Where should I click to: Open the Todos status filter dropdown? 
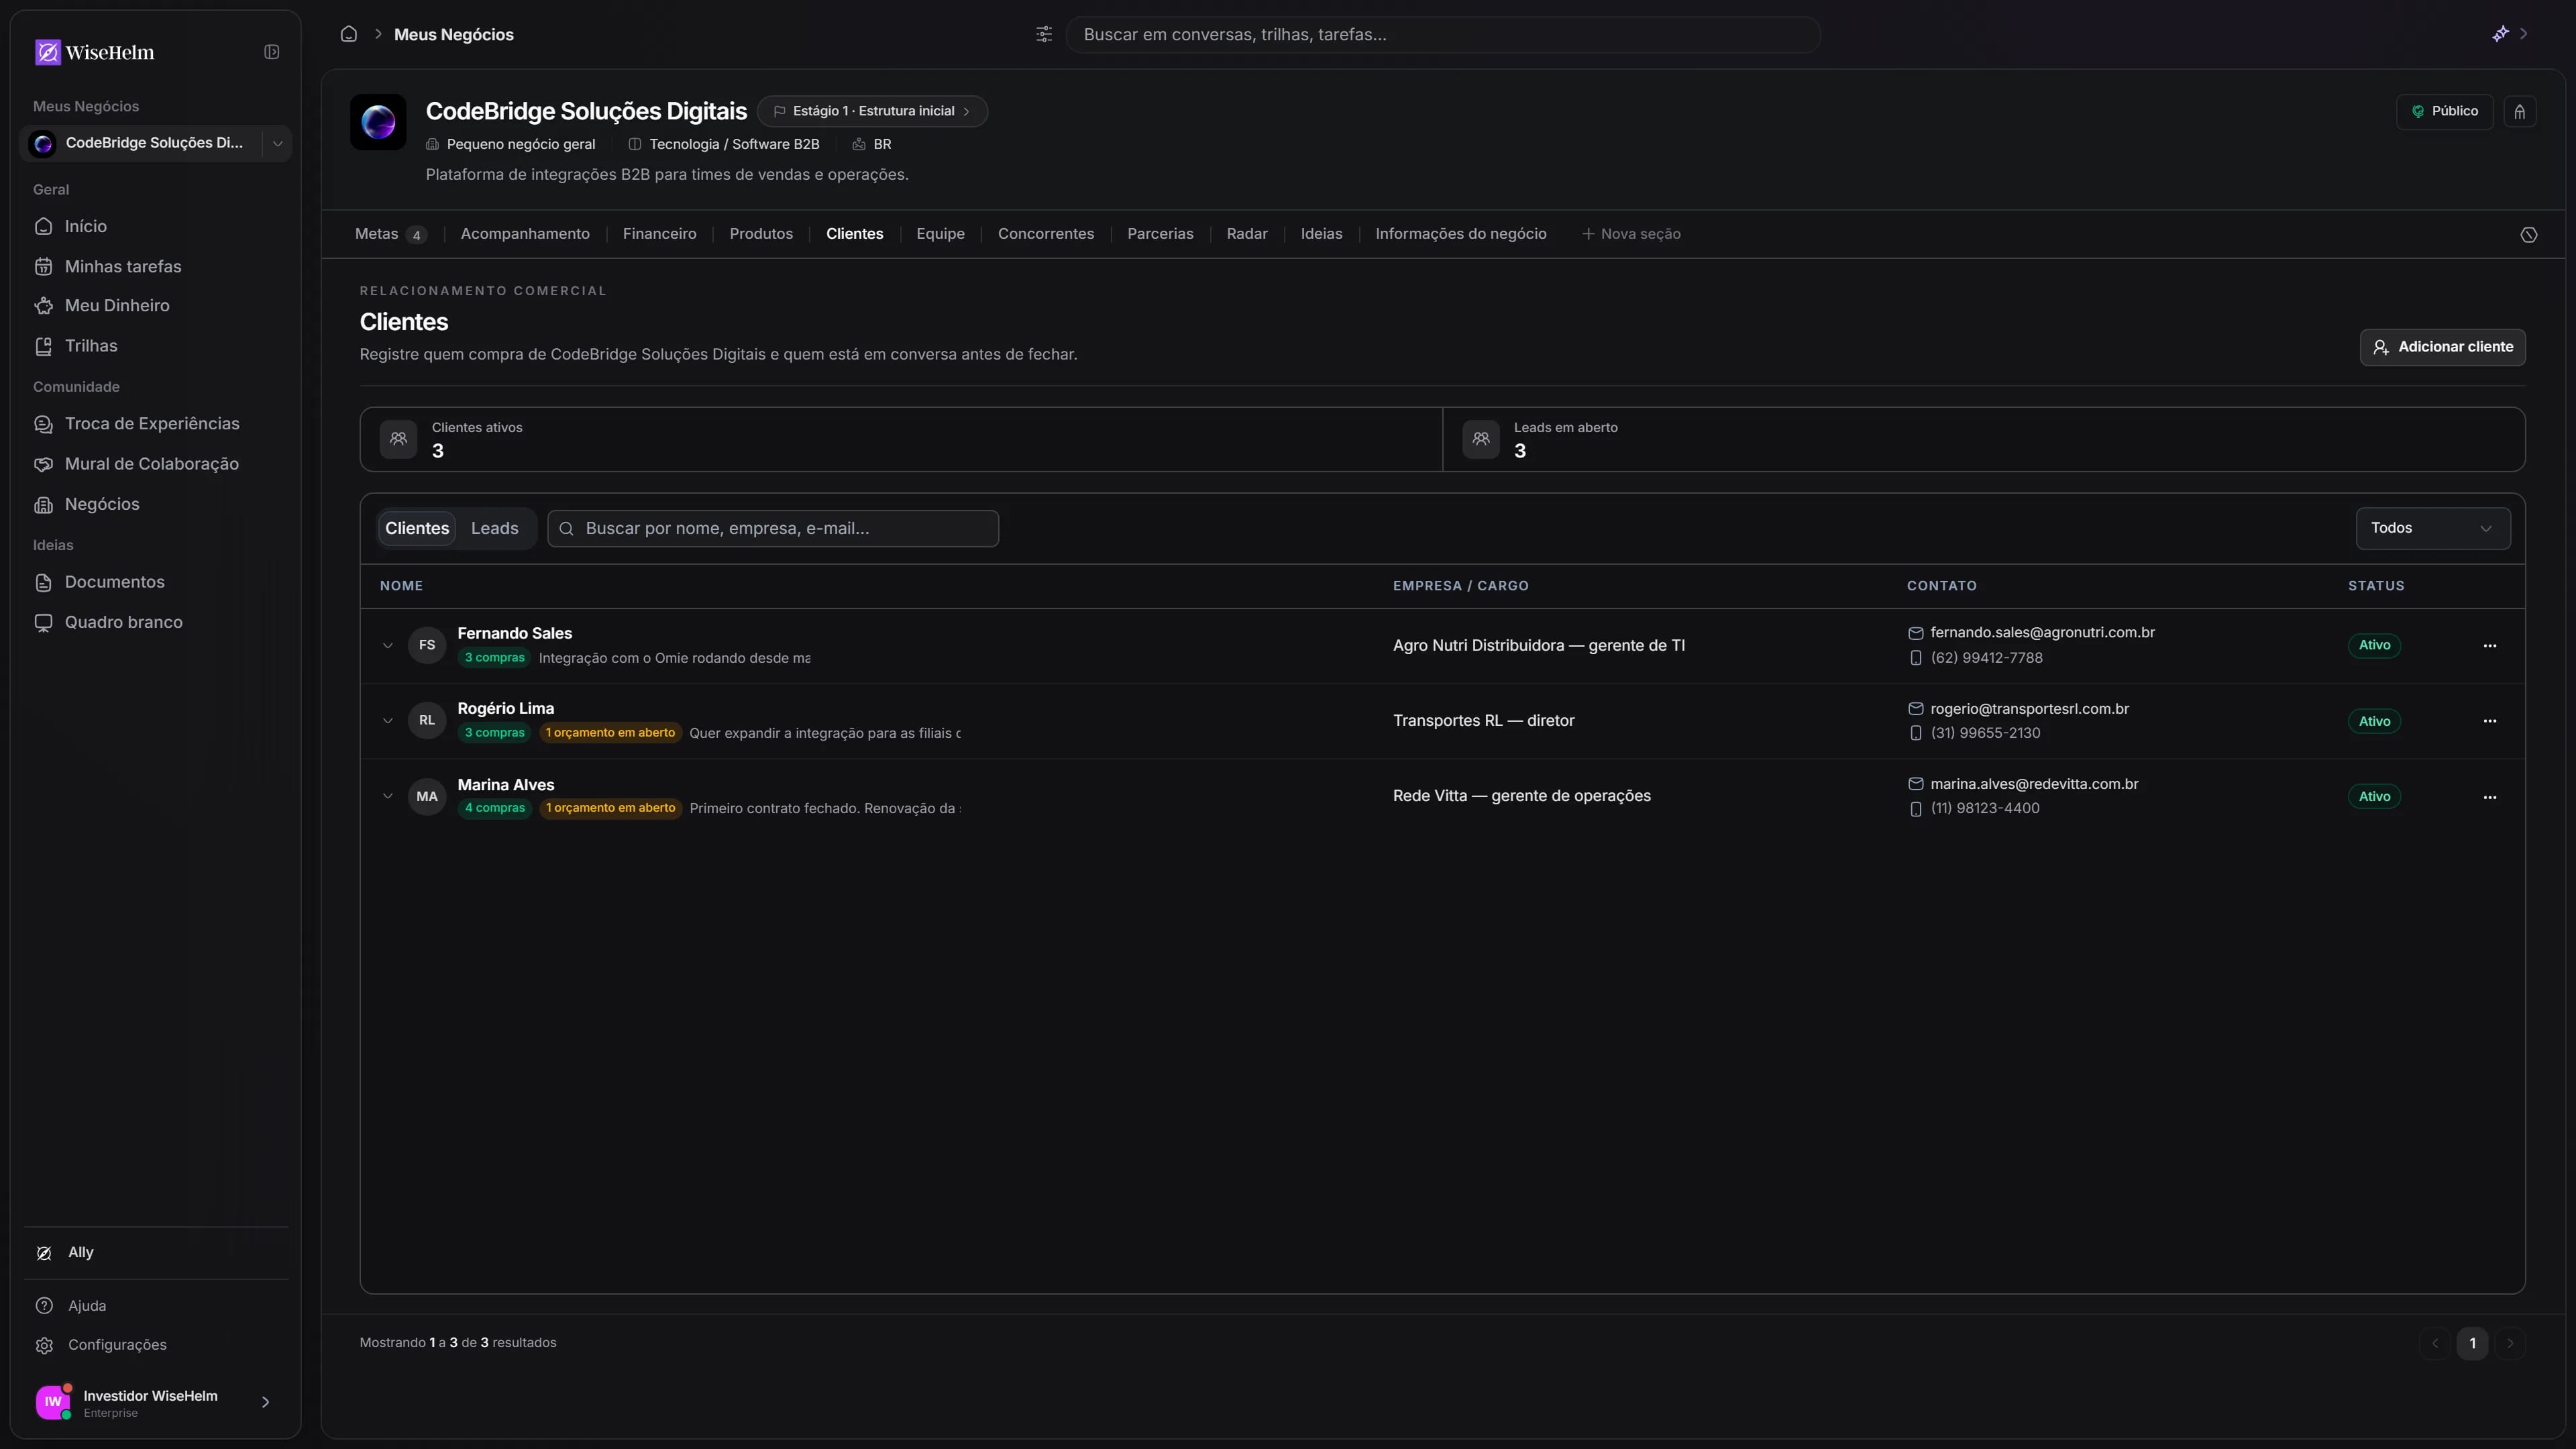tap(2432, 528)
